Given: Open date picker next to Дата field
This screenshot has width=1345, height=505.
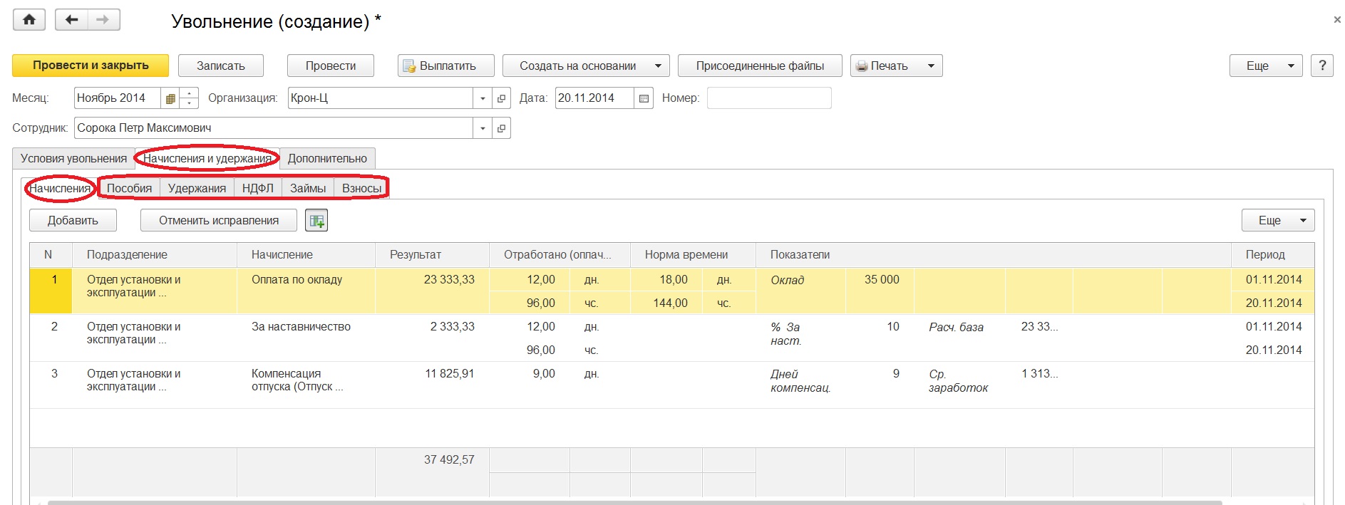Looking at the screenshot, I should tap(644, 98).
